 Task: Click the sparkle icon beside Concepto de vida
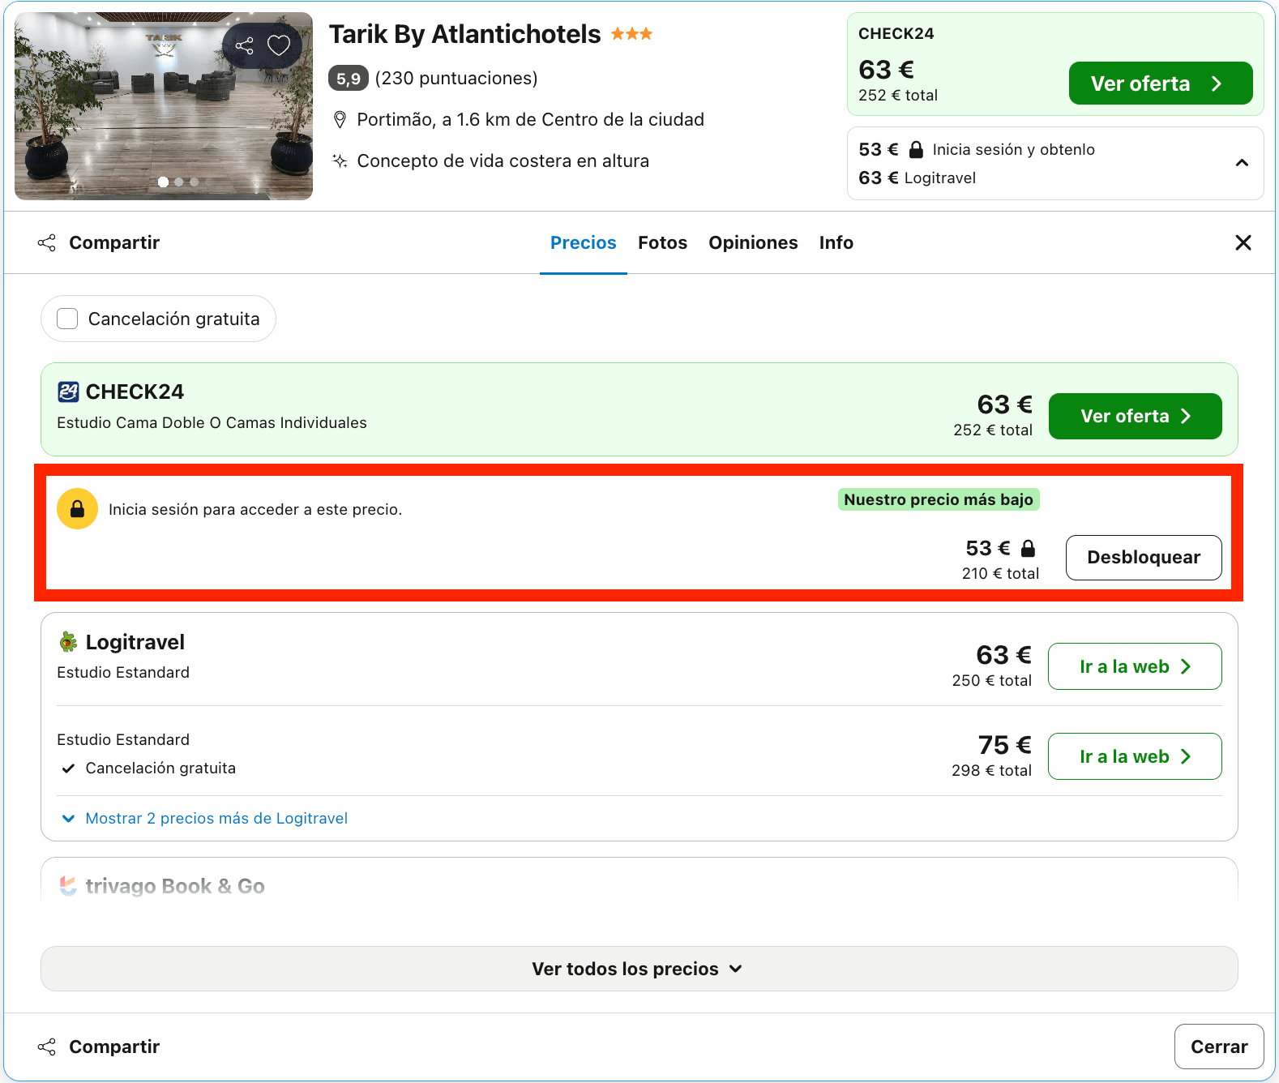coord(340,161)
